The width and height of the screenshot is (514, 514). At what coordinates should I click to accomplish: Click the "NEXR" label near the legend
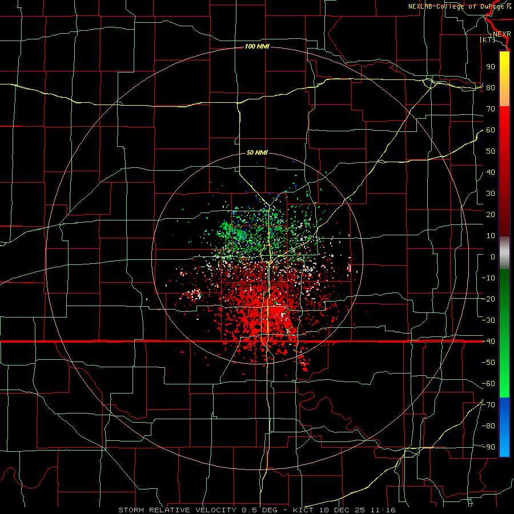pyautogui.click(x=502, y=34)
